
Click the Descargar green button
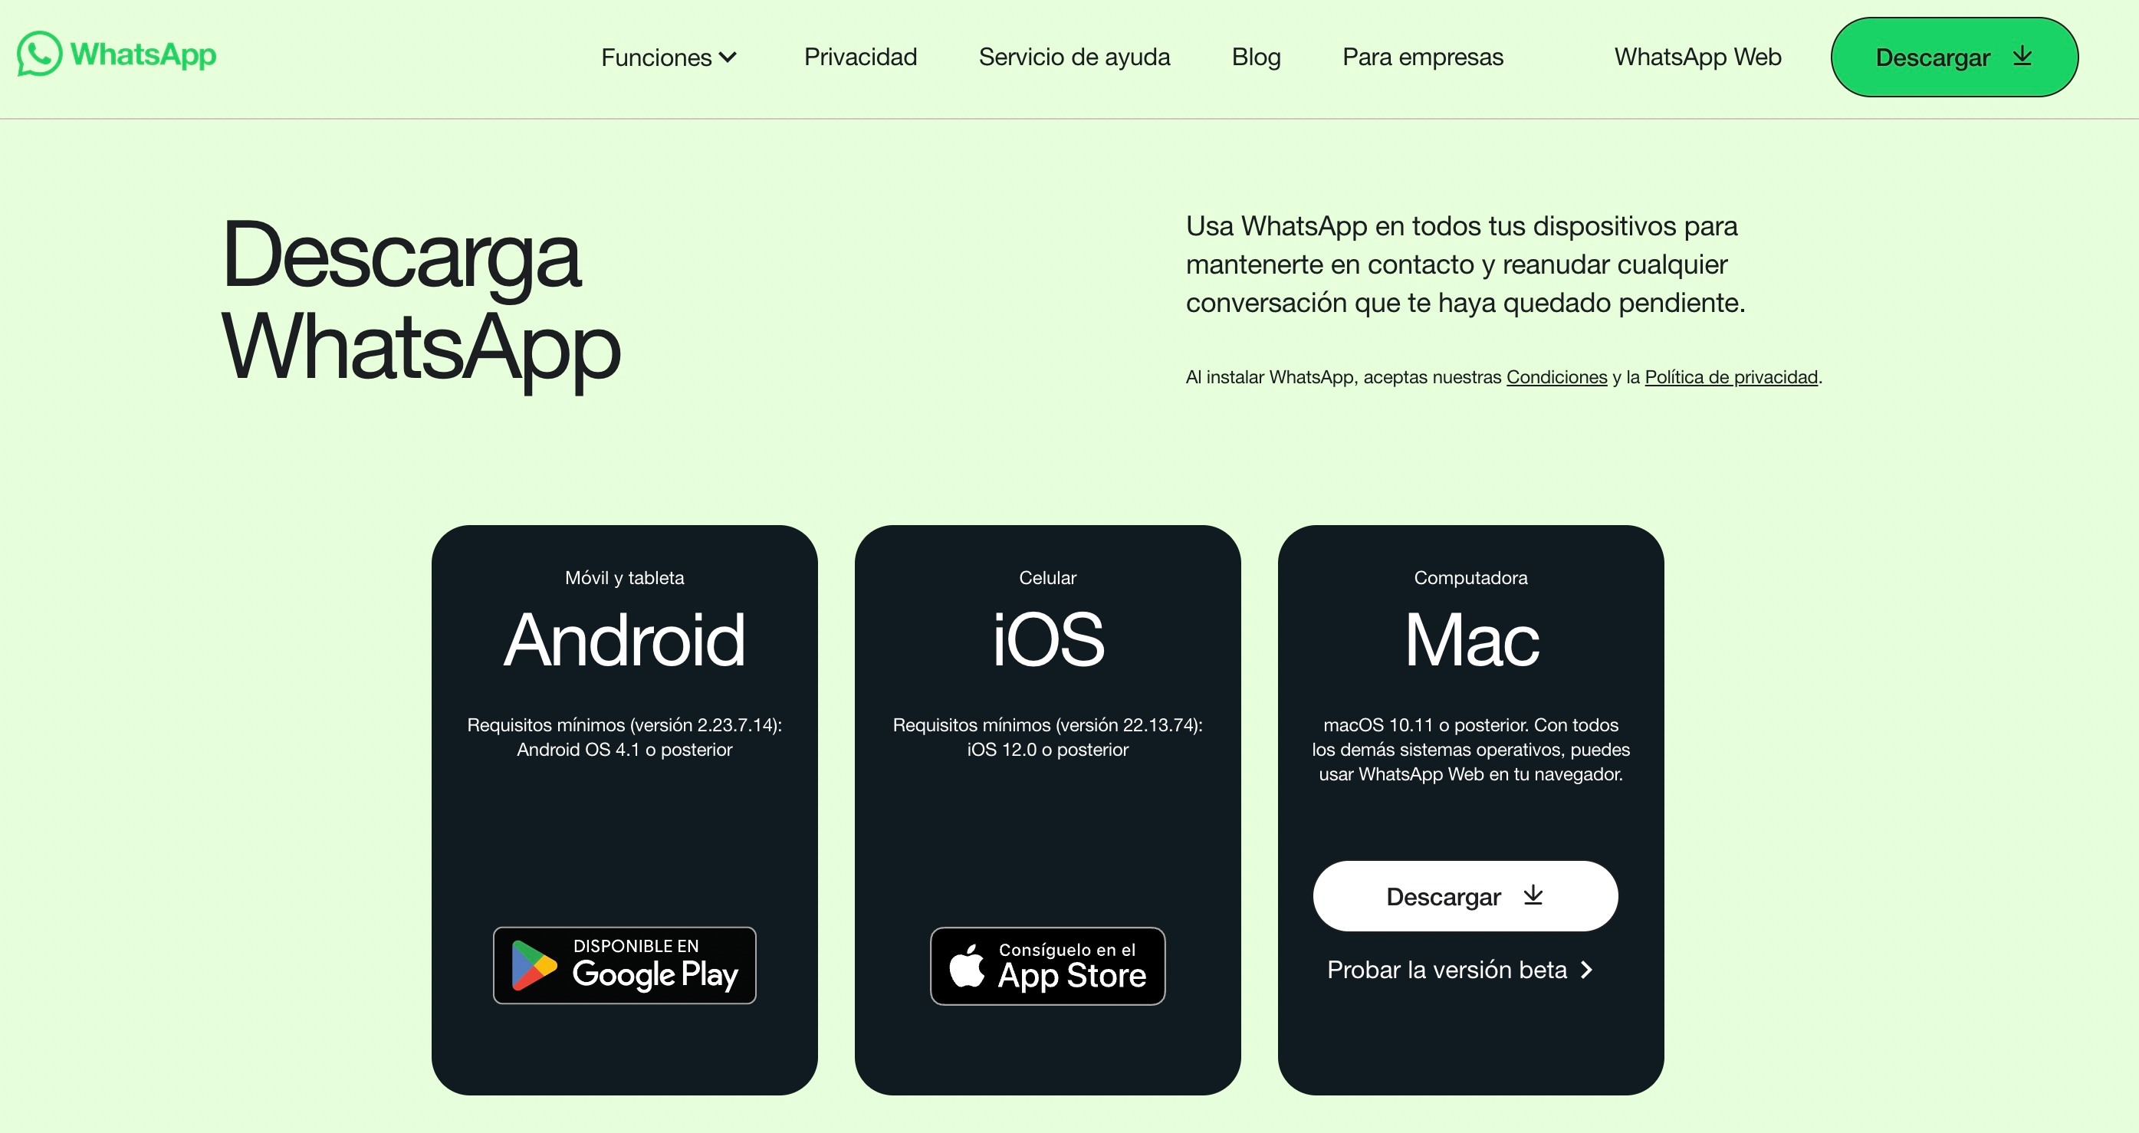tap(1953, 57)
